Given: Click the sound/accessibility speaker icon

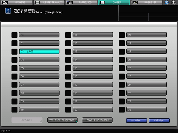Looking at the screenshot, I should pyautogui.click(x=167, y=2).
